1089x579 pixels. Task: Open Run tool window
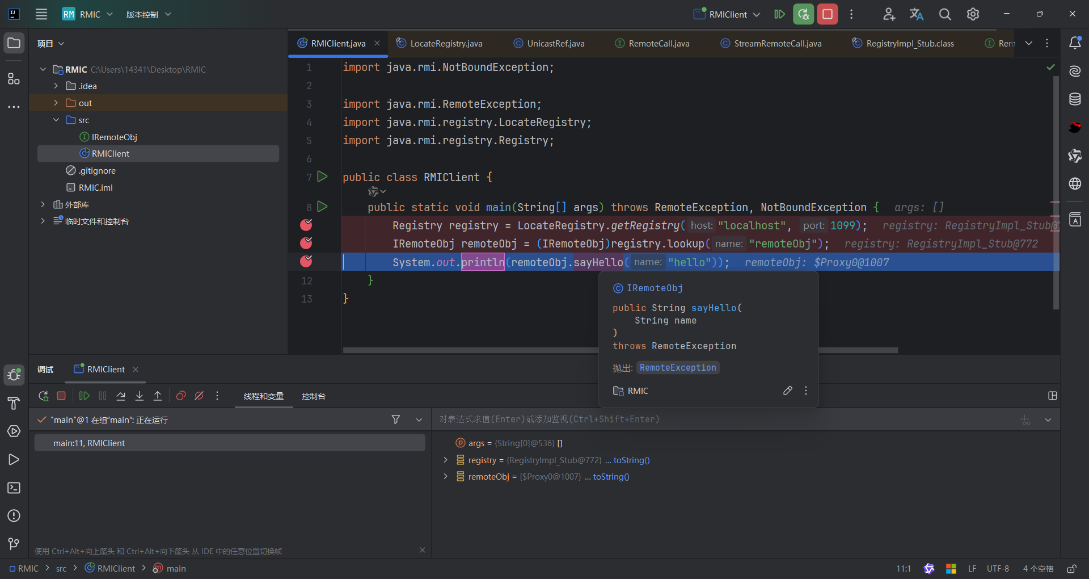(x=14, y=459)
